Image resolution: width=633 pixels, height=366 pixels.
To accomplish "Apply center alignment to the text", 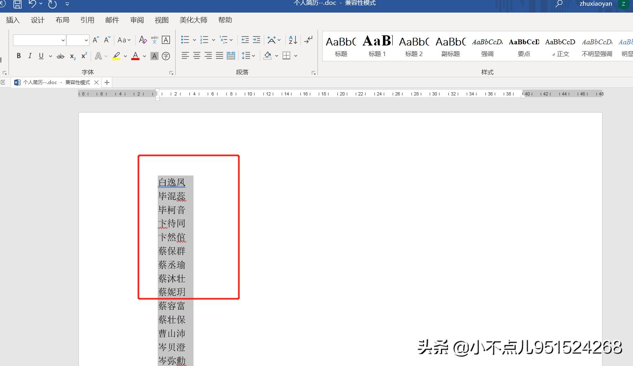I will [197, 56].
